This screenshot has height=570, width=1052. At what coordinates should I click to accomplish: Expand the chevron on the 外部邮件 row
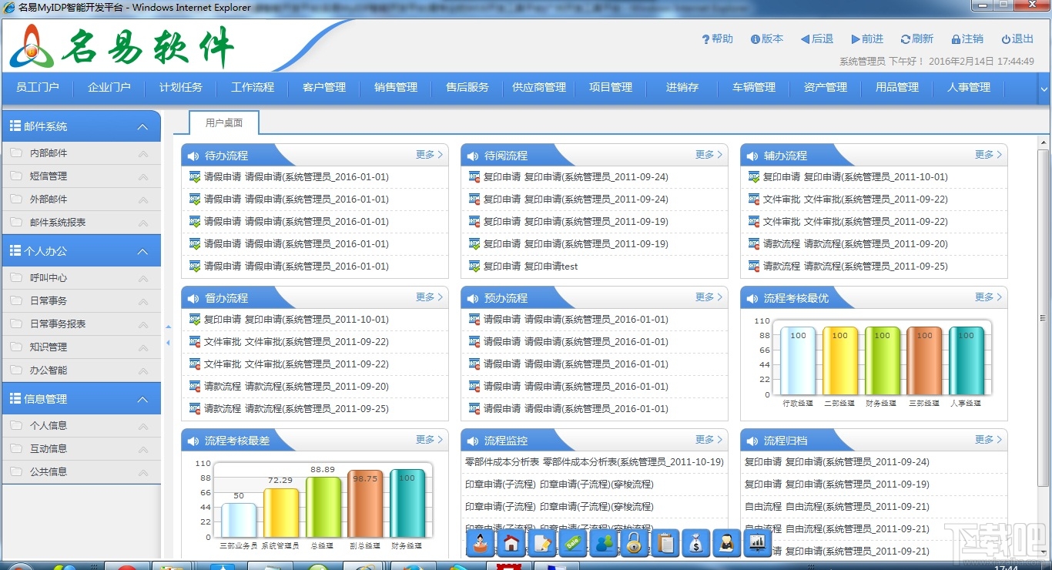tap(143, 199)
